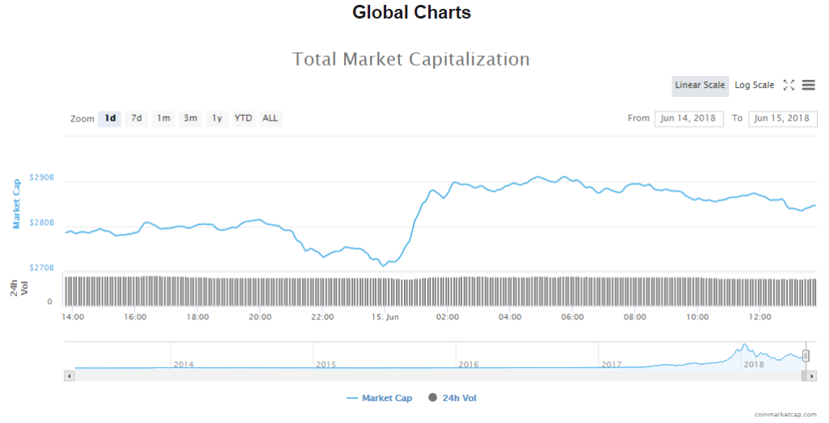829x423 pixels.
Task: Choose the YTD zoom option
Action: tap(243, 118)
